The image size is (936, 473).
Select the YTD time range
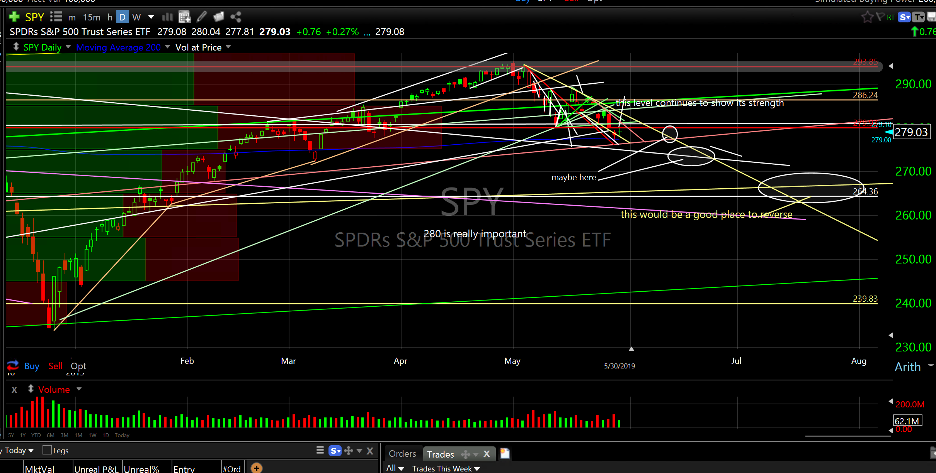(36, 435)
